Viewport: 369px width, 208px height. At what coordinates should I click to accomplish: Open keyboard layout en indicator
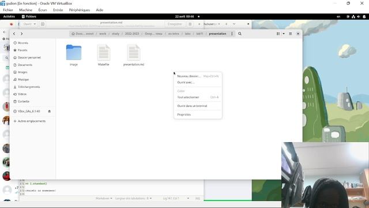click(x=338, y=17)
